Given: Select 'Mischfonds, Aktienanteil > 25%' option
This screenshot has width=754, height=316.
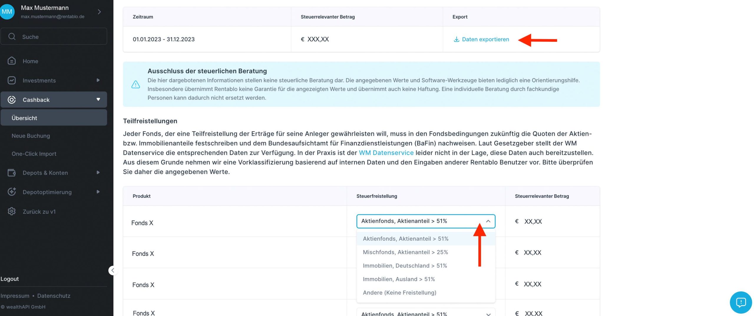Looking at the screenshot, I should (x=405, y=252).
